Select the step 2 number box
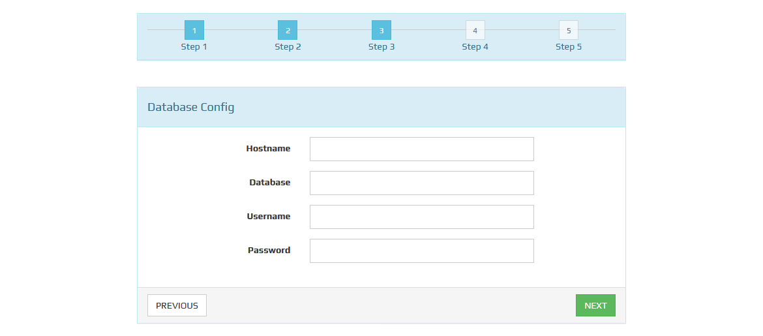 [288, 30]
